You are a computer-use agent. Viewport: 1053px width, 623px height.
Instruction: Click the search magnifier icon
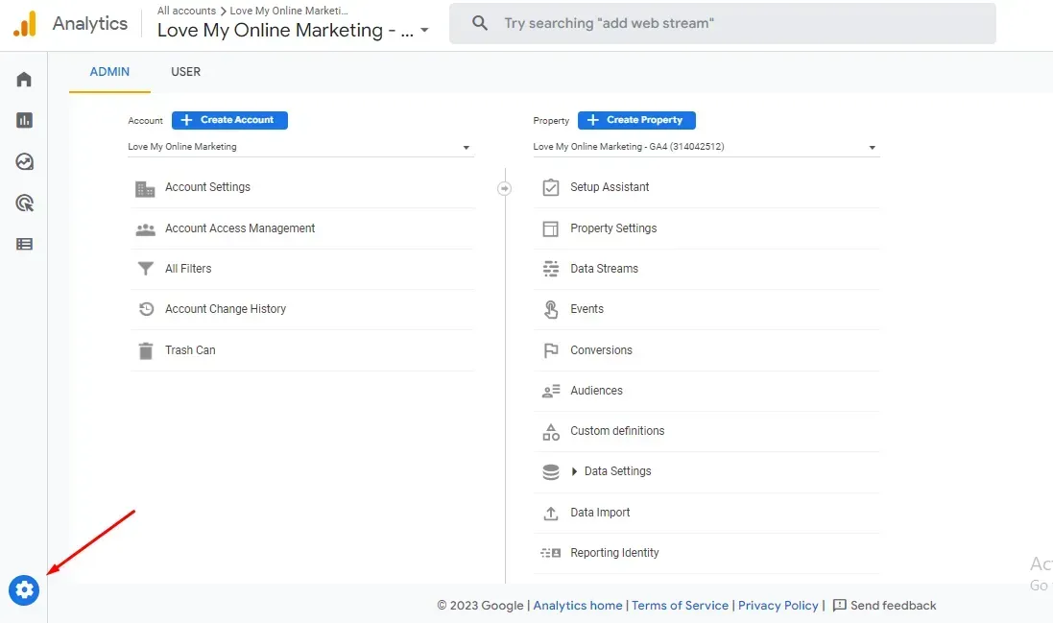coord(480,23)
